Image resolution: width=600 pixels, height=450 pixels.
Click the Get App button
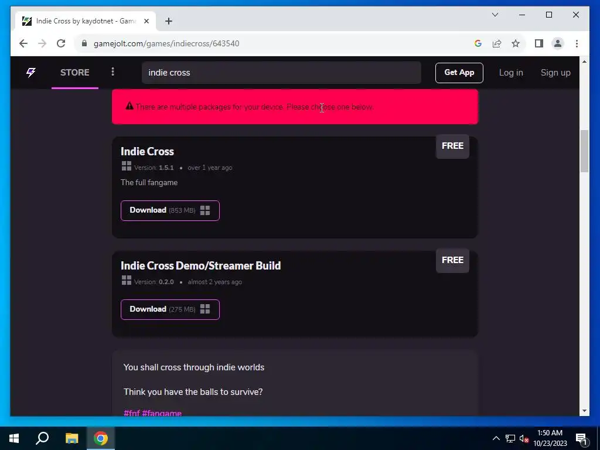(459, 73)
